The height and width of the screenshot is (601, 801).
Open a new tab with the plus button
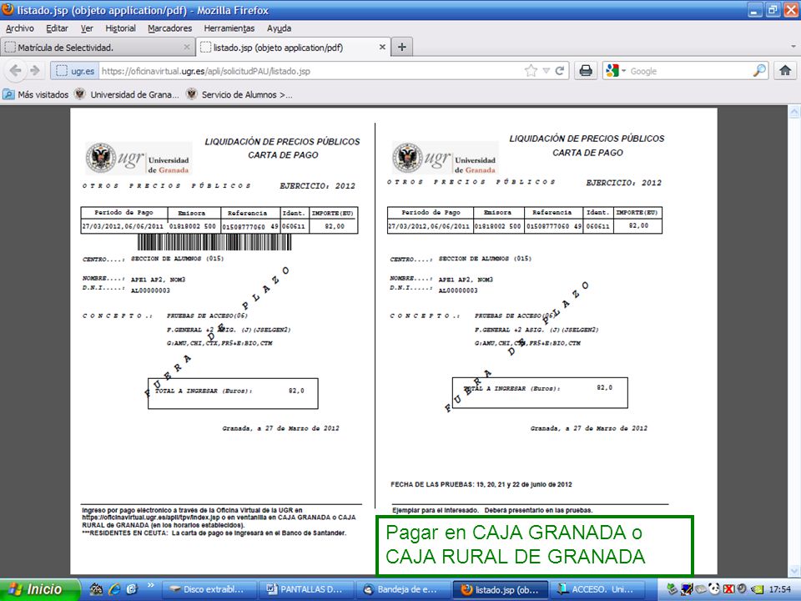pos(402,47)
